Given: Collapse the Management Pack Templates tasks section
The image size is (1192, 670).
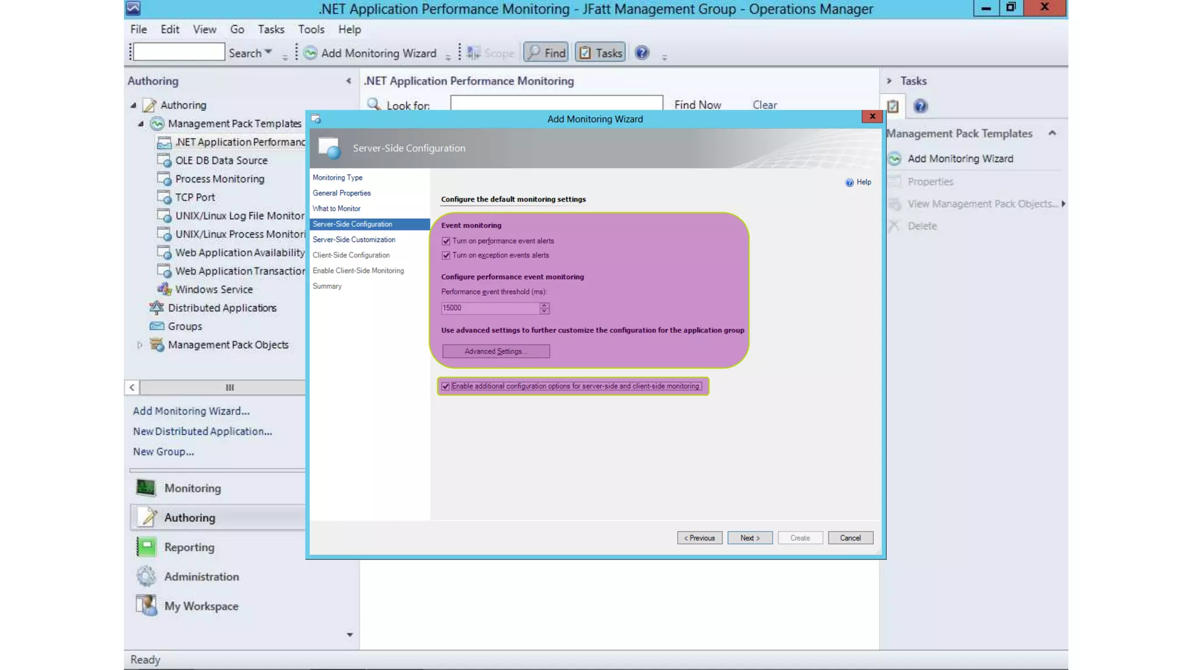Looking at the screenshot, I should tap(1052, 133).
